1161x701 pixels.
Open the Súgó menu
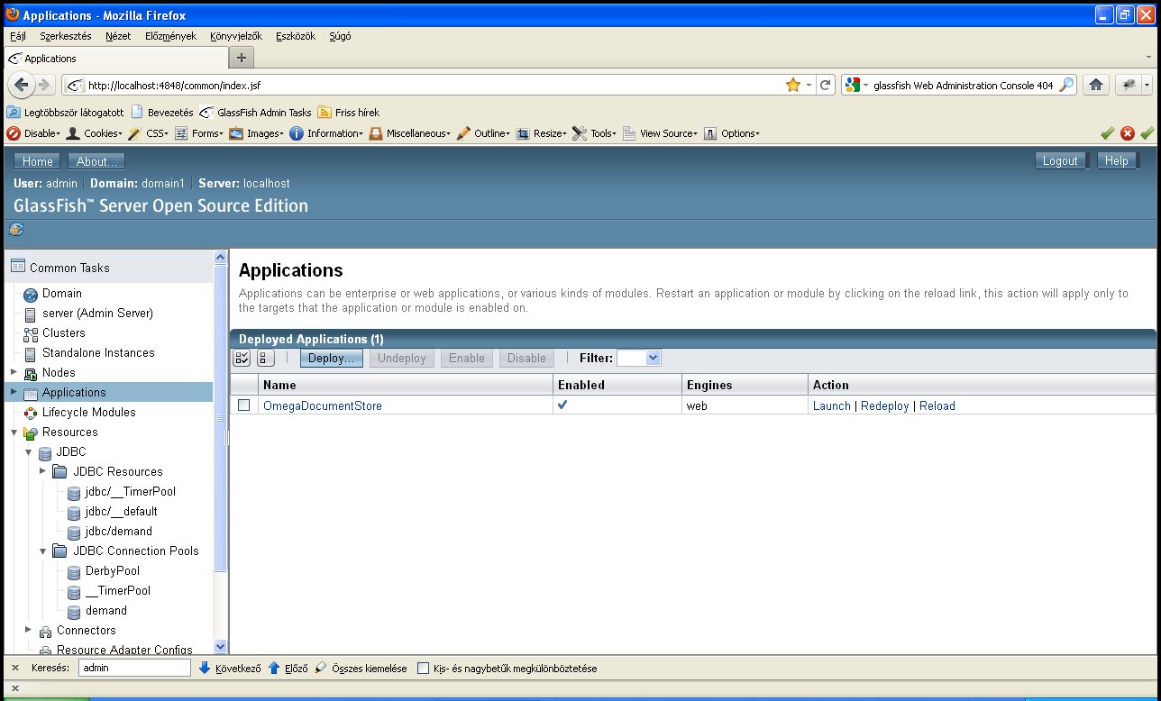pos(341,36)
